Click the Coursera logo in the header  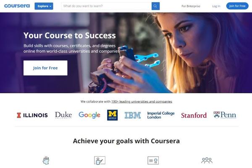pyautogui.click(x=17, y=6)
